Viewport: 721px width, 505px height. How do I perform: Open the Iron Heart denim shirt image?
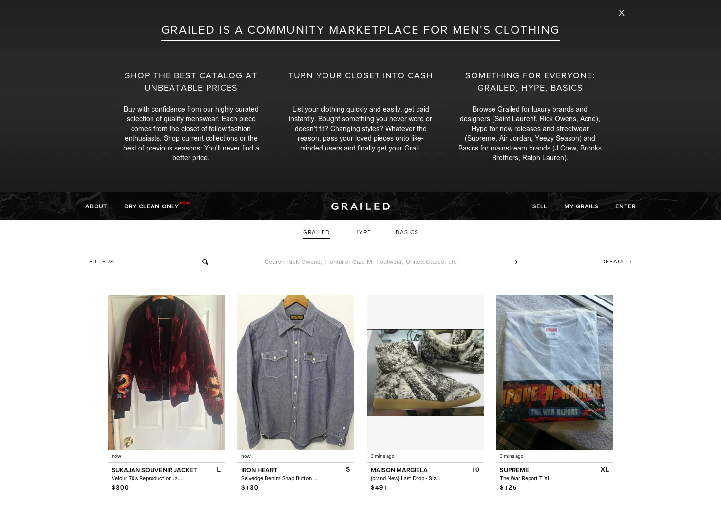(296, 373)
